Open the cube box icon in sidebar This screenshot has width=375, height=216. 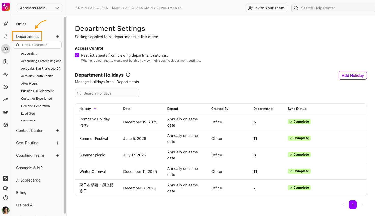click(6, 125)
